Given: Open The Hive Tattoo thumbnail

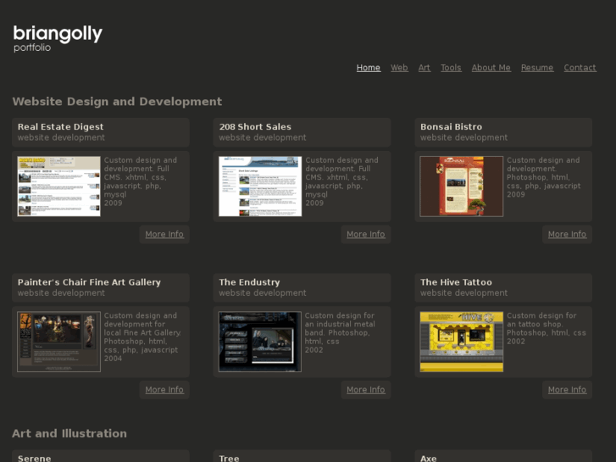Looking at the screenshot, I should [x=462, y=342].
